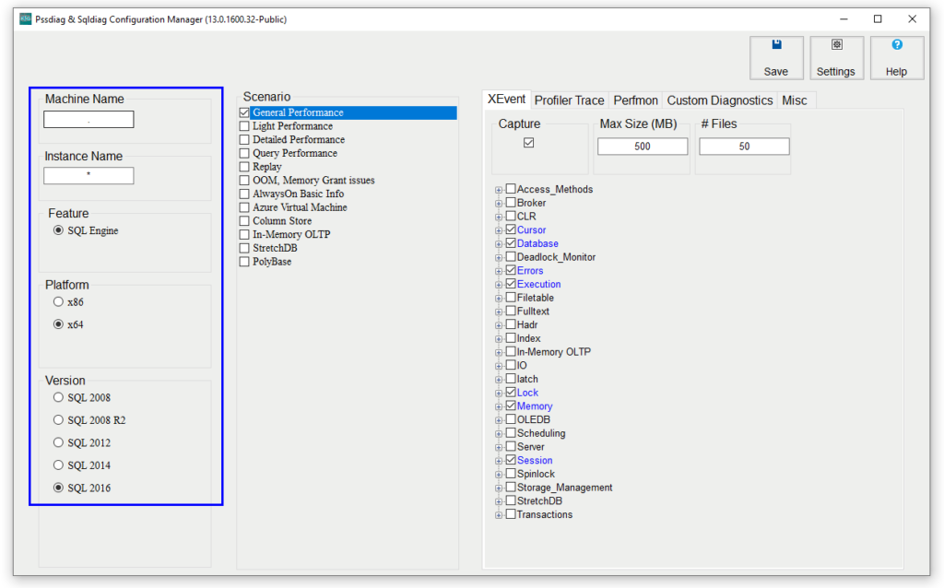Expand the Database events node
This screenshot has height=588, width=944.
point(498,243)
